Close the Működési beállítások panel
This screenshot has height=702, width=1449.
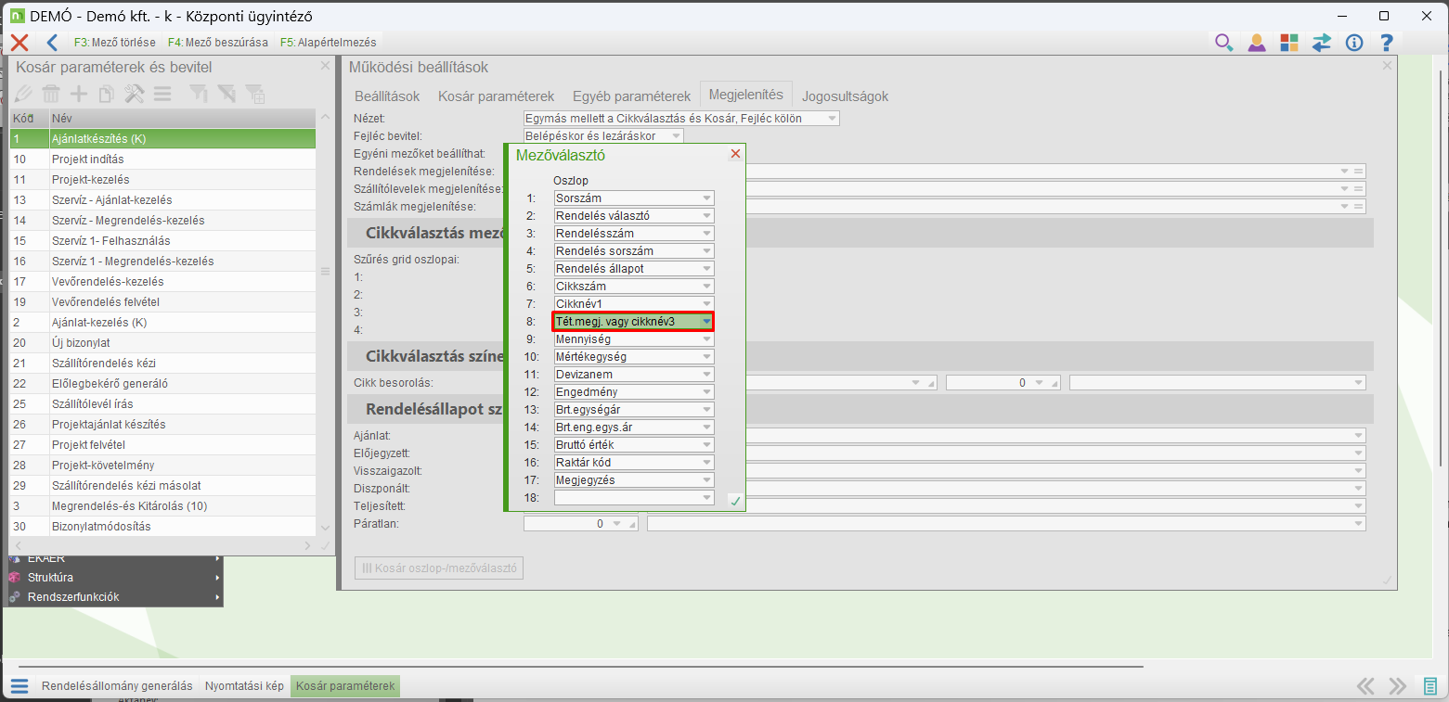point(1387,66)
